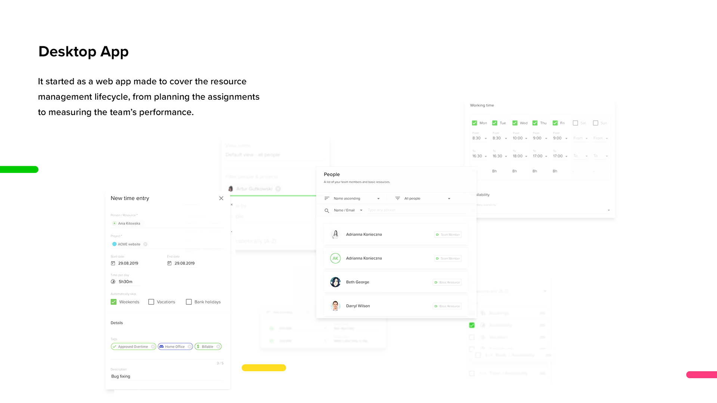
Task: Open the Name / Email search-type dropdown
Action: tap(348, 210)
